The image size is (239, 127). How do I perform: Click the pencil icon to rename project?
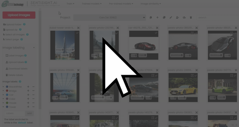171,18
